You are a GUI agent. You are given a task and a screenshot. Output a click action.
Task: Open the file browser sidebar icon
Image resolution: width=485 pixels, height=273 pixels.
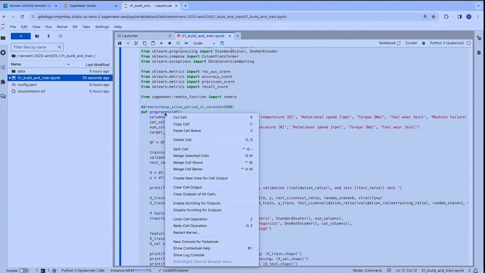(3, 38)
